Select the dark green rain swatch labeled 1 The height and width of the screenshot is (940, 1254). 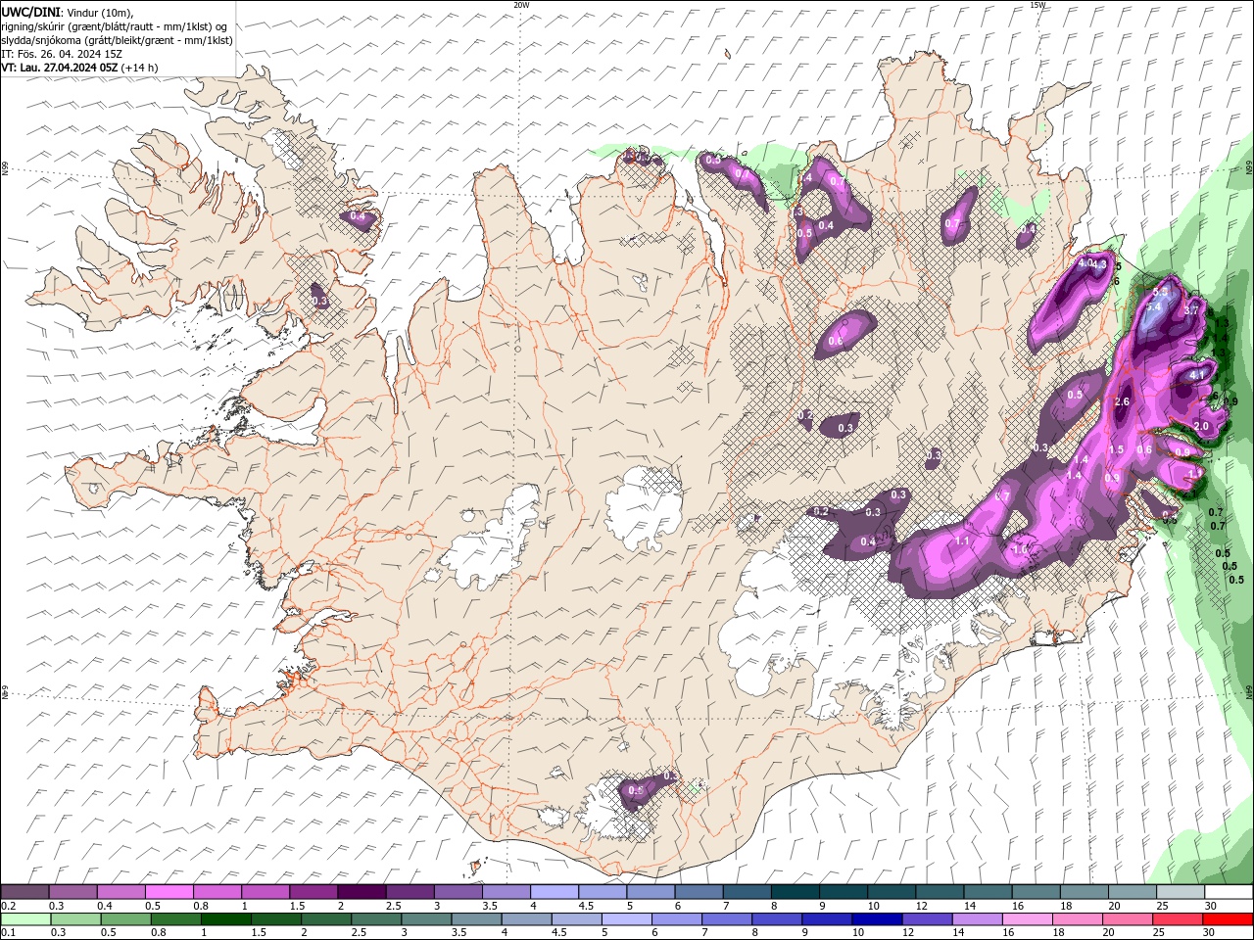226,919
